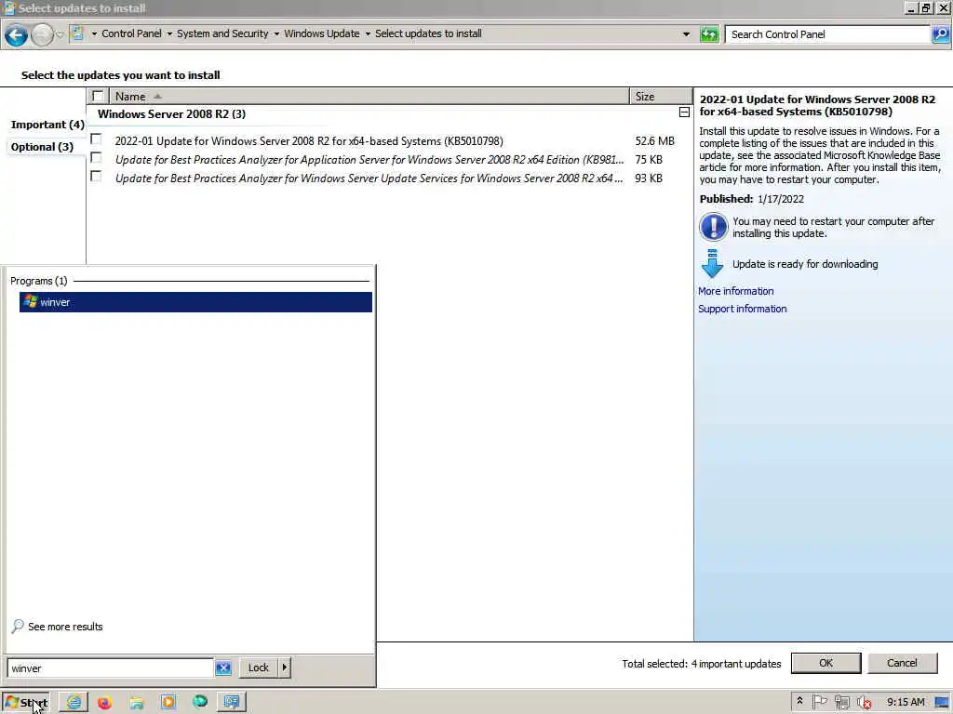Open the media player taskbar icon

[x=168, y=703]
